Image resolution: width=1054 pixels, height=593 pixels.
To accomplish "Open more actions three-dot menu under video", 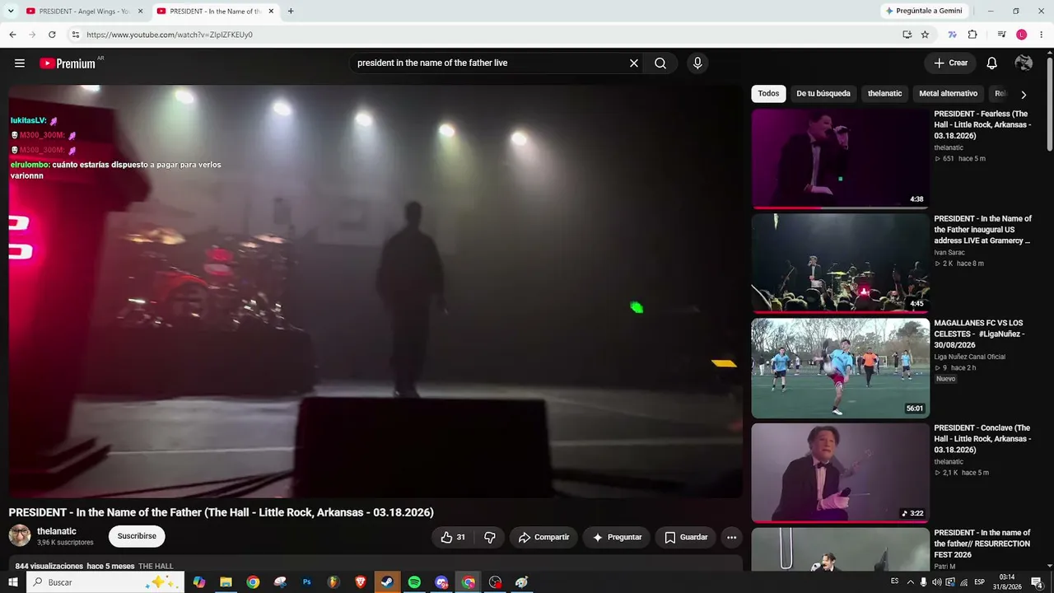I will [x=731, y=537].
